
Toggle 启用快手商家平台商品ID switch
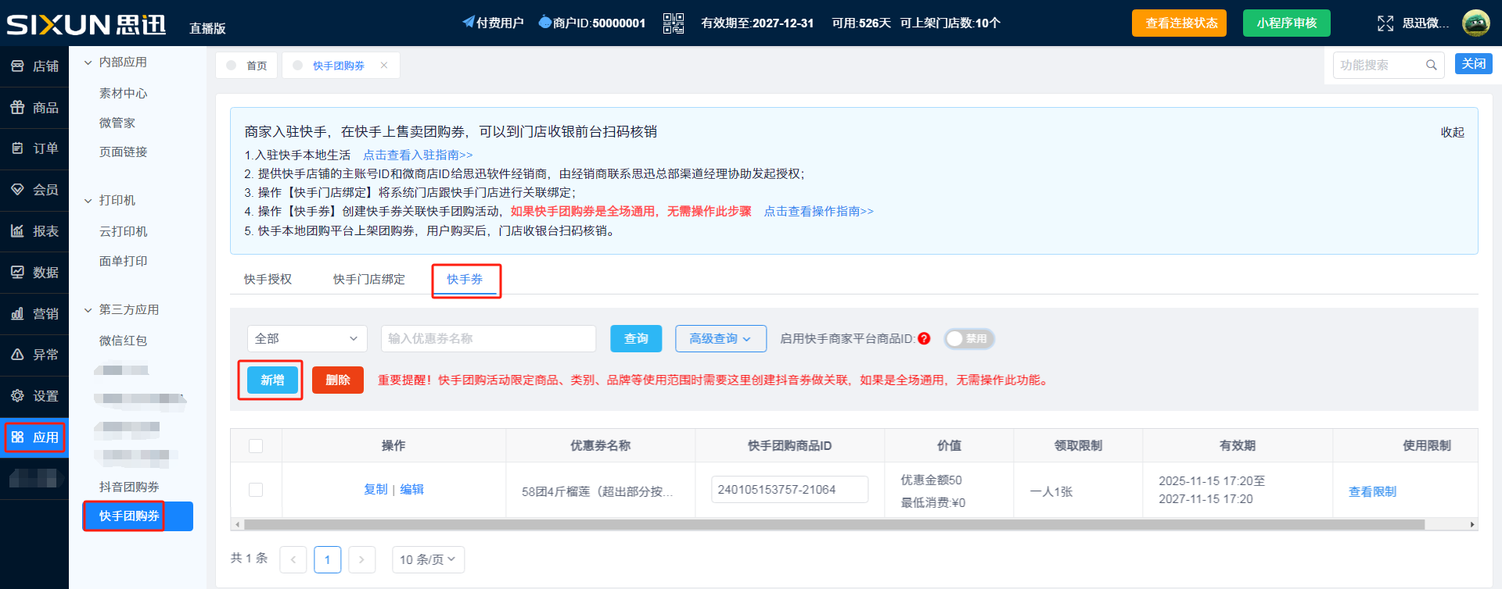click(x=969, y=339)
